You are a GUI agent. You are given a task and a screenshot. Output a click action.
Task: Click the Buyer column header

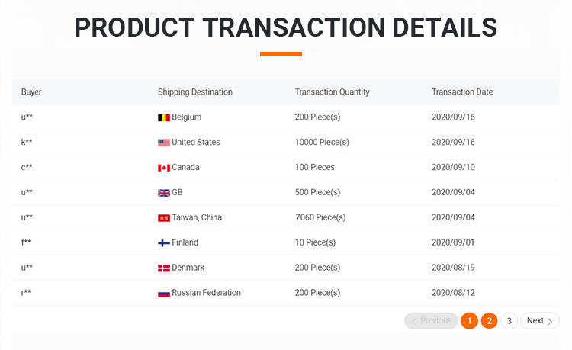[x=31, y=92]
